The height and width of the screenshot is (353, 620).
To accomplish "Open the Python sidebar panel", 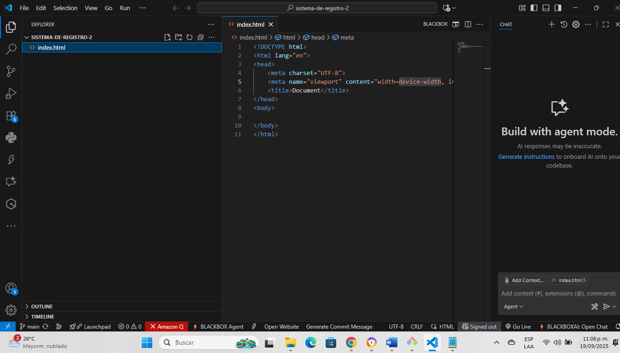I will click(x=11, y=138).
